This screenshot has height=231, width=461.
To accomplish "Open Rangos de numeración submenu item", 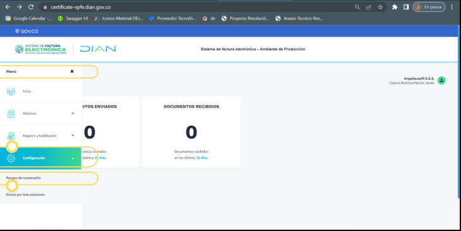I will [x=23, y=177].
